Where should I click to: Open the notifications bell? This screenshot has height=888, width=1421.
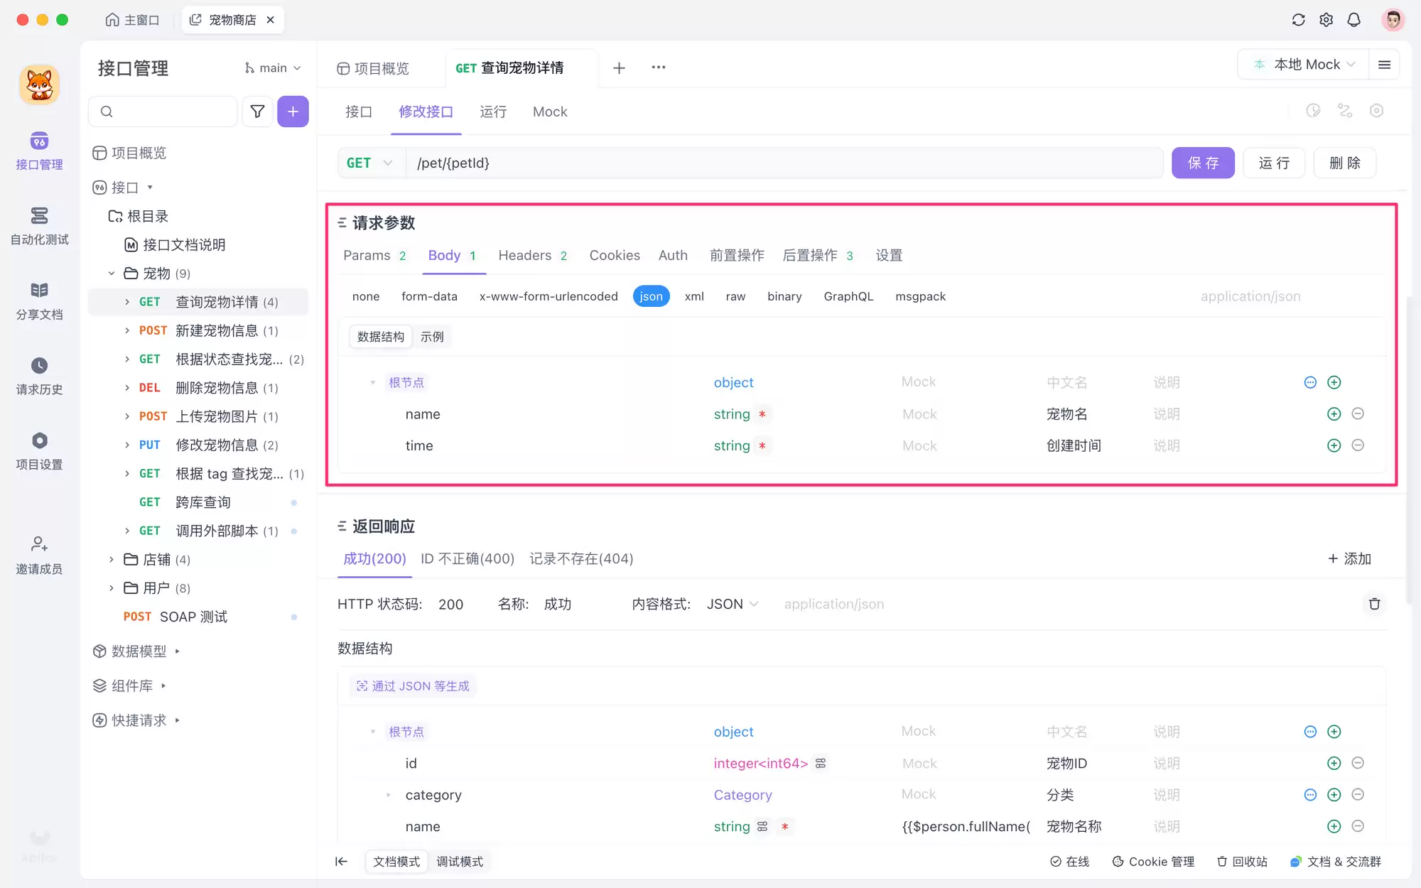click(1354, 20)
